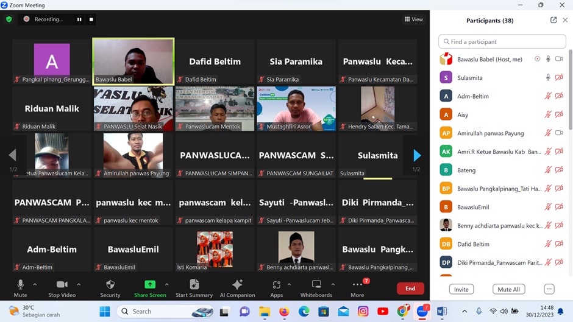Click the green encryption shield icon
The height and width of the screenshot is (322, 573).
(x=9, y=19)
